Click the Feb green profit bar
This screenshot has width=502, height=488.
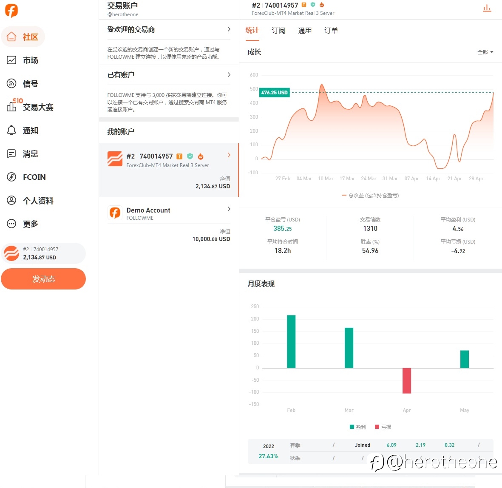[291, 341]
